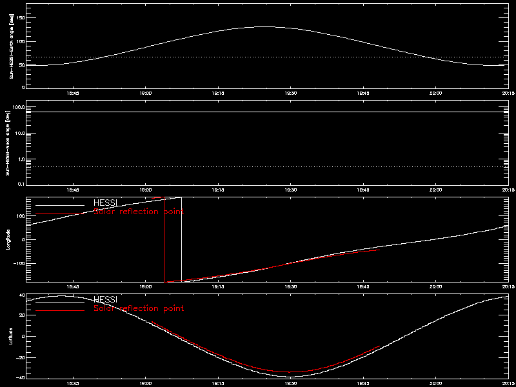Click '19:00' time label under Sun-HESSI-Earth plot

pos(145,94)
